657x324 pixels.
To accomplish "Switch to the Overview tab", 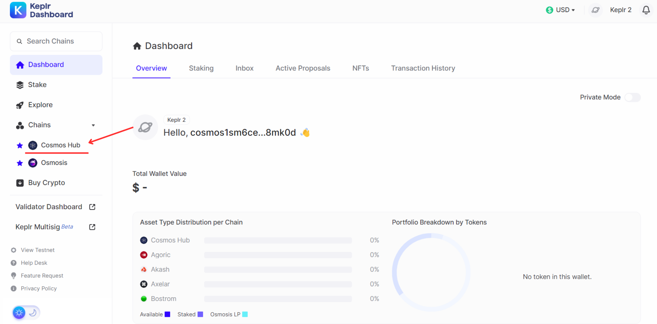I will click(x=152, y=68).
